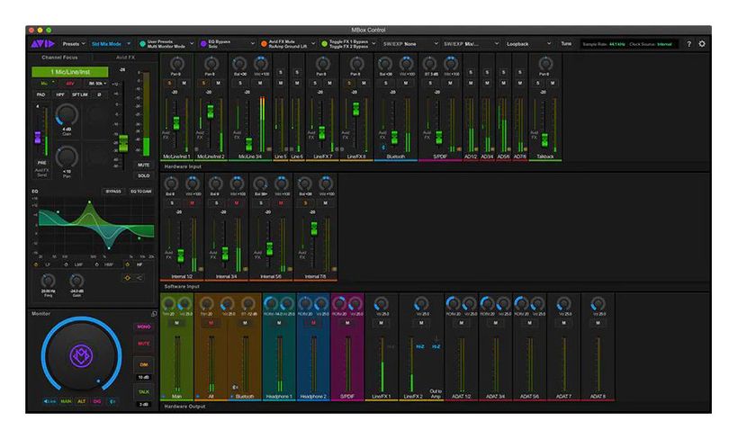Open the Loopback dropdown

pyautogui.click(x=528, y=44)
